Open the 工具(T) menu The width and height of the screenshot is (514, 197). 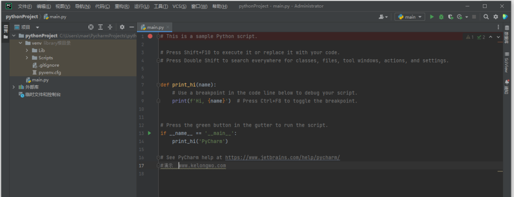160,6
